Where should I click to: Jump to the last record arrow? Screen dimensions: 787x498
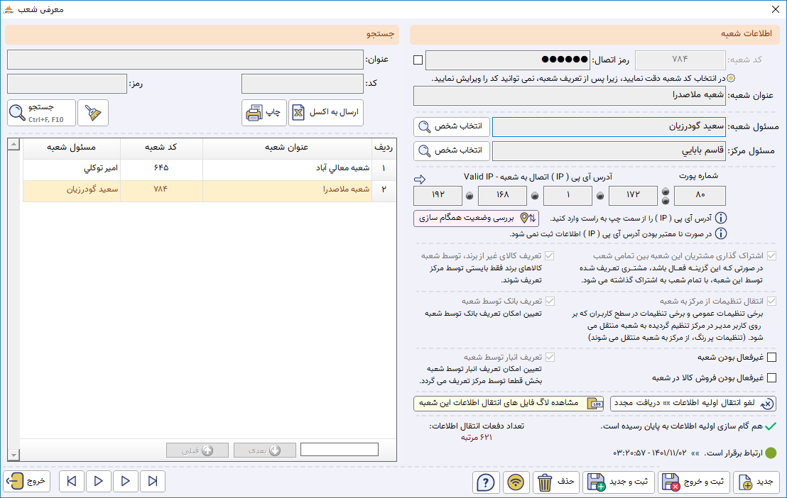pyautogui.click(x=153, y=482)
